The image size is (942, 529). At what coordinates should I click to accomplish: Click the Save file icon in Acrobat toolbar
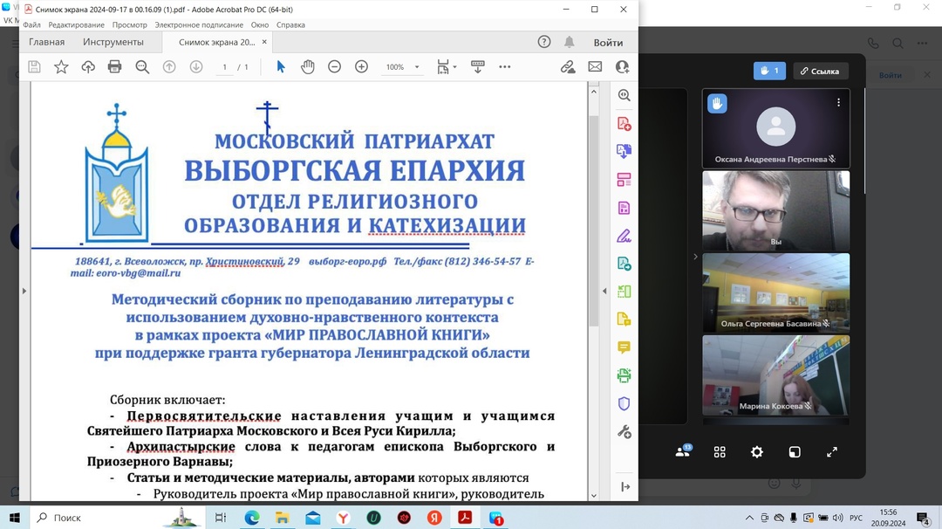[x=34, y=66]
